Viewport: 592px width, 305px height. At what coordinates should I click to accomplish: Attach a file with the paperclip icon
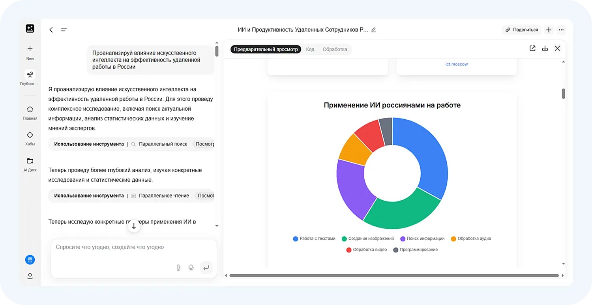pos(178,267)
